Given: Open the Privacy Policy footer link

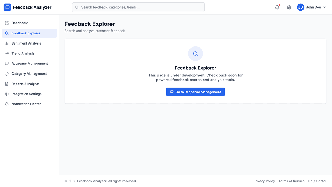Looking at the screenshot, I should (x=264, y=181).
